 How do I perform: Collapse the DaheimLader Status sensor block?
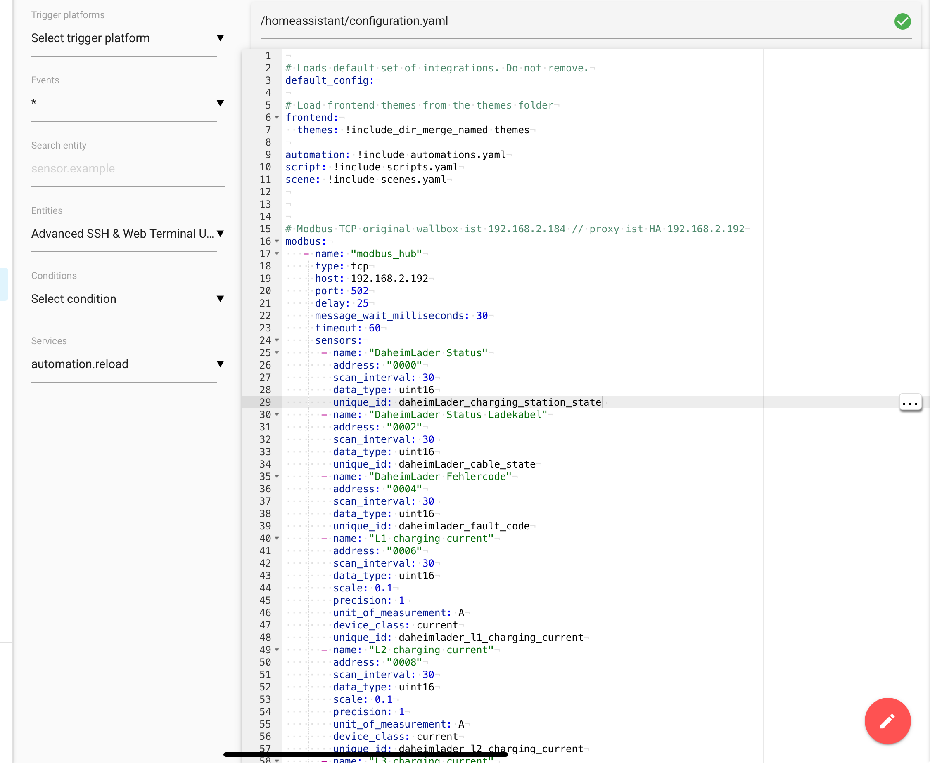pyautogui.click(x=276, y=352)
